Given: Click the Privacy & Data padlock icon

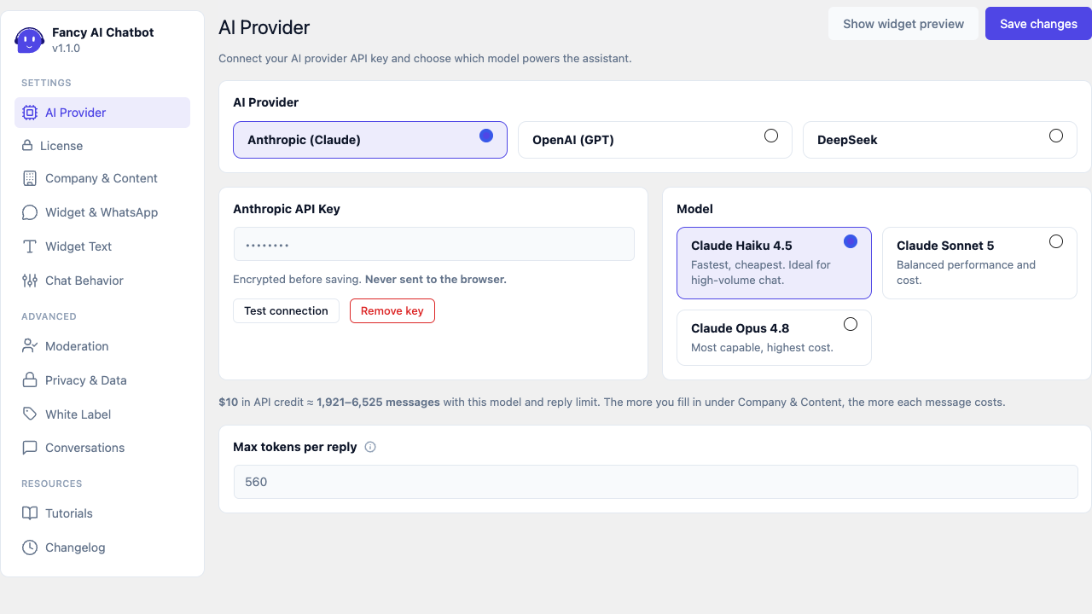Looking at the screenshot, I should (30, 380).
